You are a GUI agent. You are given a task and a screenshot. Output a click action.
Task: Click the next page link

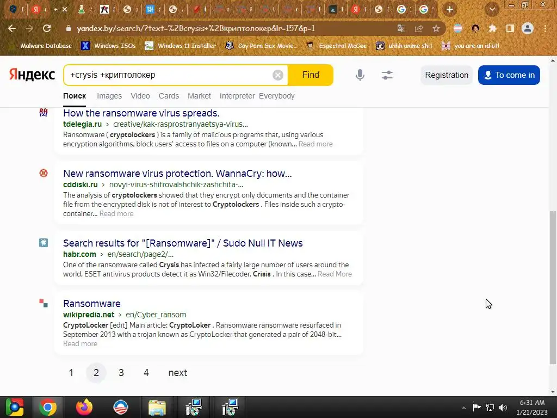pos(178,372)
